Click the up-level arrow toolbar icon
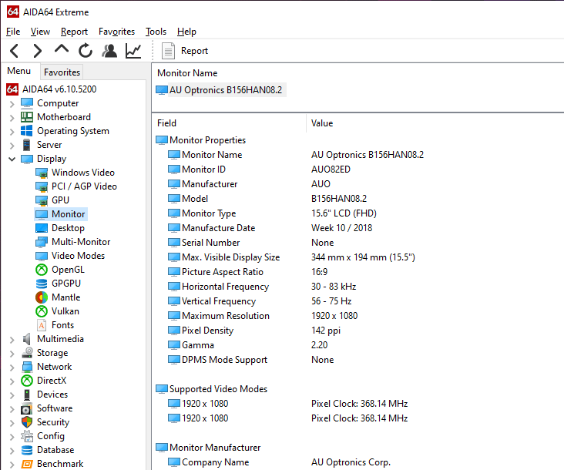This screenshot has width=564, height=470. coord(62,49)
